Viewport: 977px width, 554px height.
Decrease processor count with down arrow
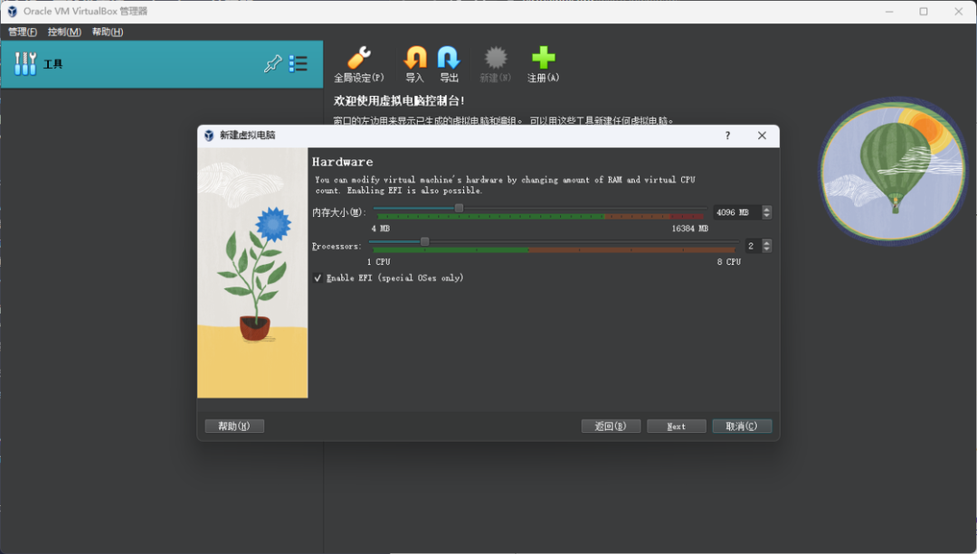(767, 249)
